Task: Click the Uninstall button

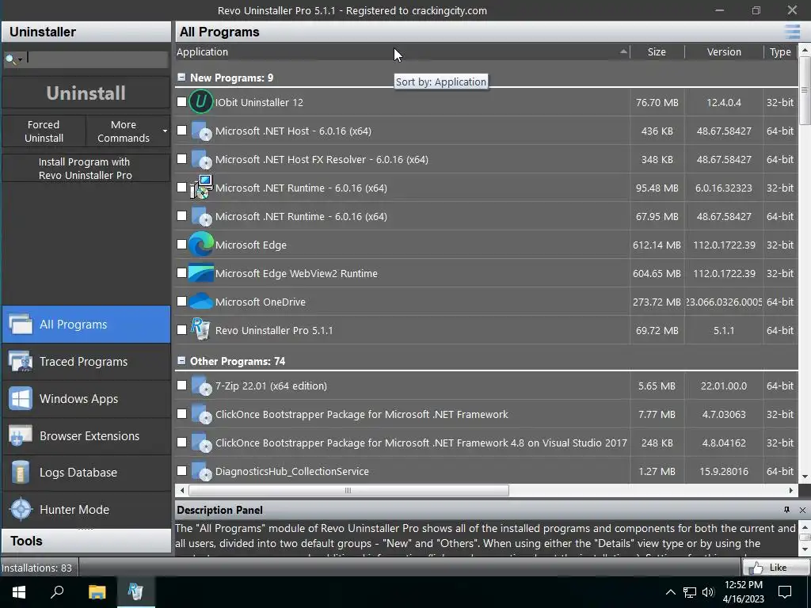Action: pos(86,93)
